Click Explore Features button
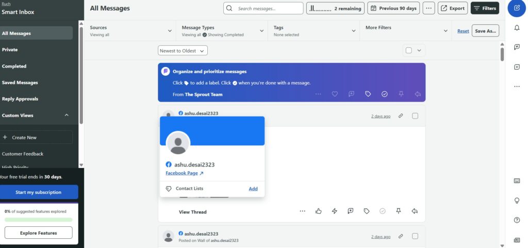Viewport: 528px width, 248px height. tap(38, 233)
